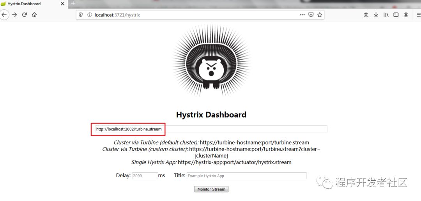Click the Hystrix Dashboard heading

[211, 115]
